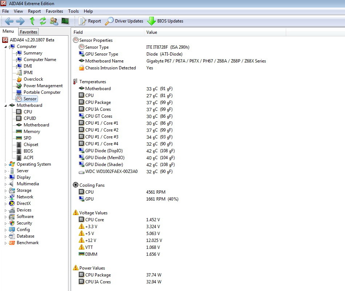The height and width of the screenshot is (291, 345).
Task: Expand the Network node
Action: (x=5, y=197)
